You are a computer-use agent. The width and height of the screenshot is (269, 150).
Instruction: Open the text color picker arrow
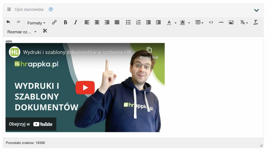pyautogui.click(x=175, y=23)
